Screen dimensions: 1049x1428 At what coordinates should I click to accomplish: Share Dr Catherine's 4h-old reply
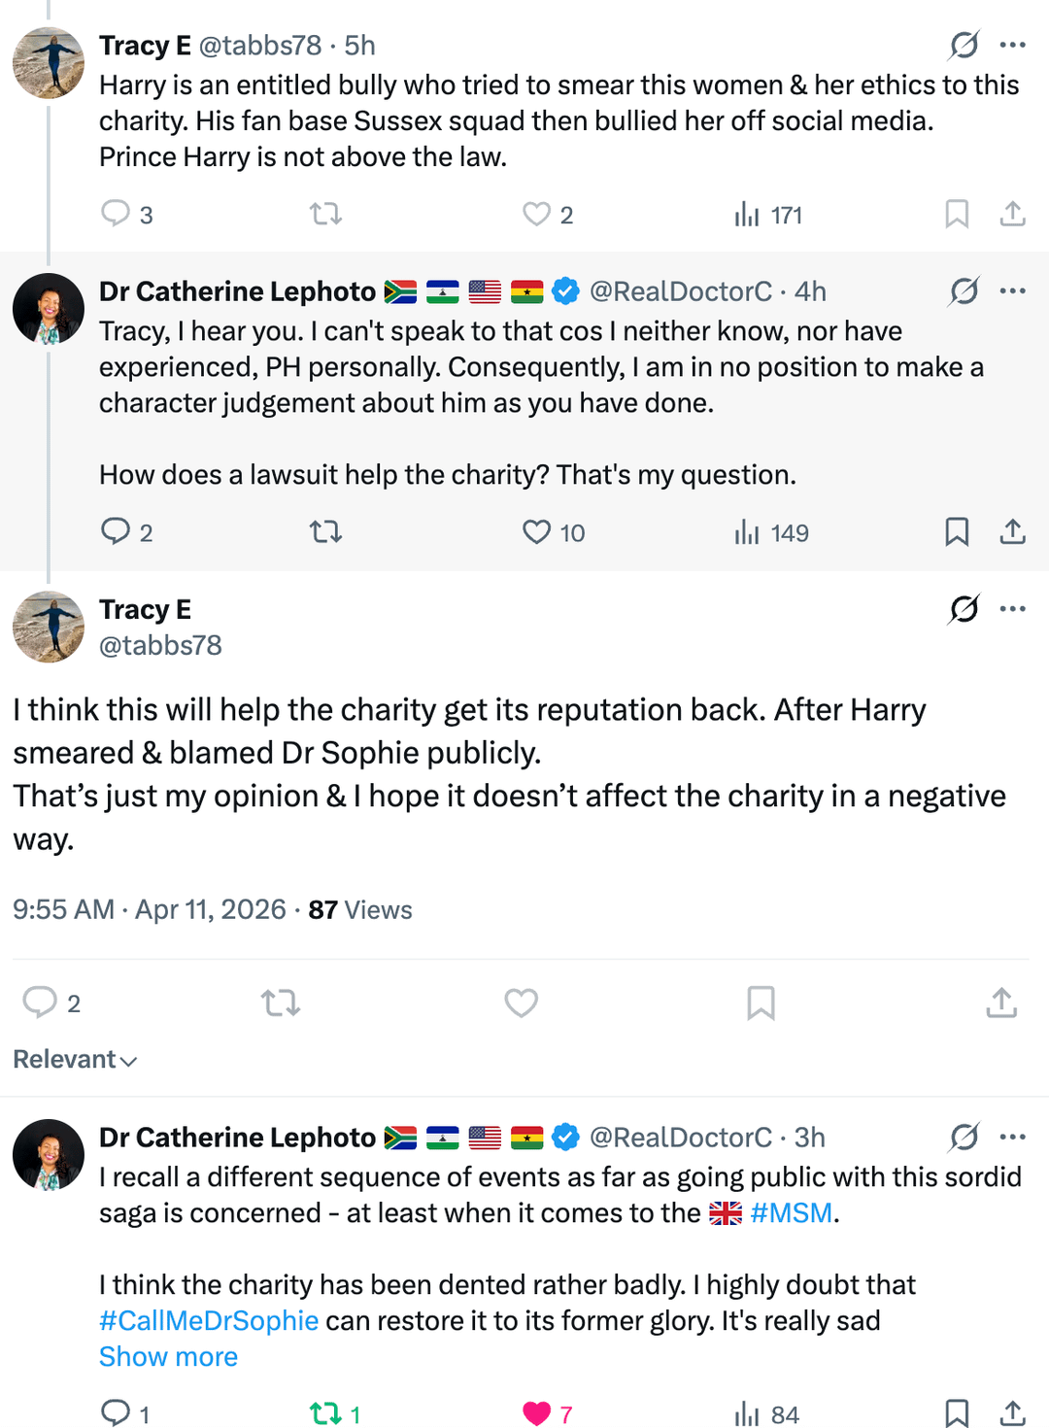1012,531
